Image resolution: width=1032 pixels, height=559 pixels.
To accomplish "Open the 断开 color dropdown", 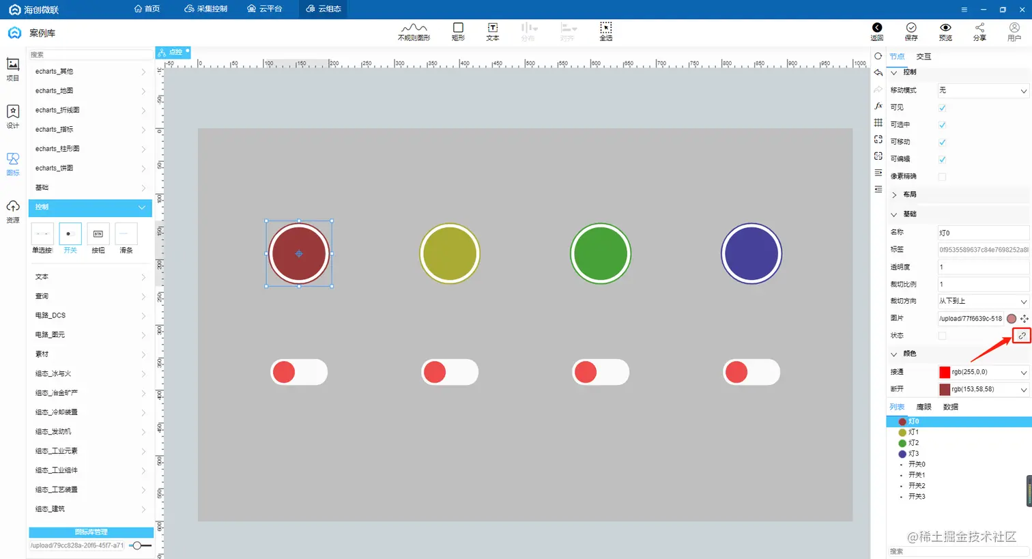I will 983,389.
